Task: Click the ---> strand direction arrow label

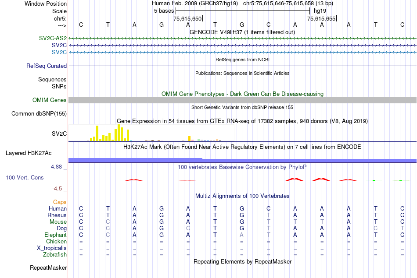Action: click(x=62, y=25)
